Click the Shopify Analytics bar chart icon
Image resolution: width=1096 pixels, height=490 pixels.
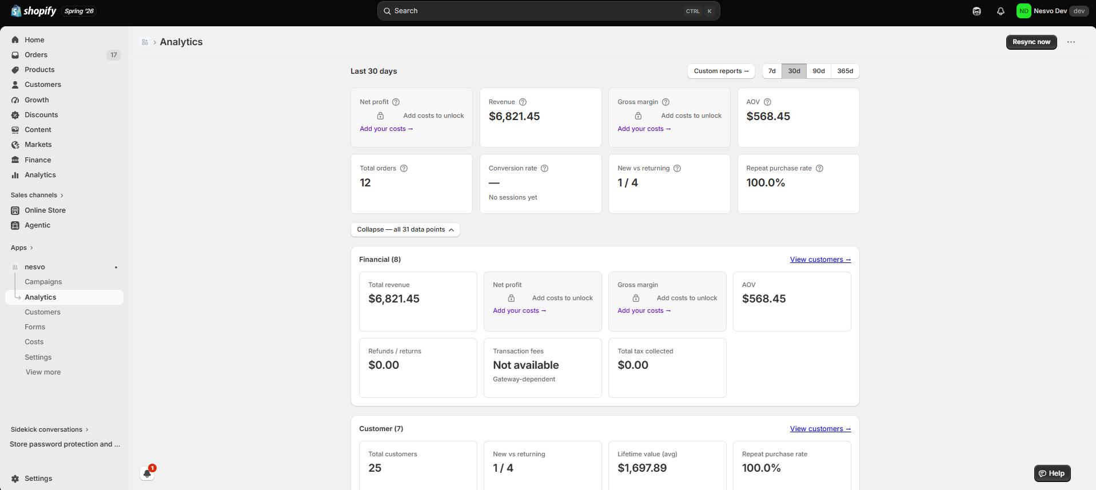(15, 175)
